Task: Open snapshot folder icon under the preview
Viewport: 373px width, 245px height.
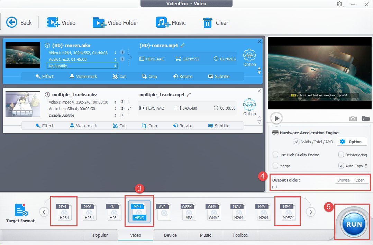Action: [x=366, y=118]
